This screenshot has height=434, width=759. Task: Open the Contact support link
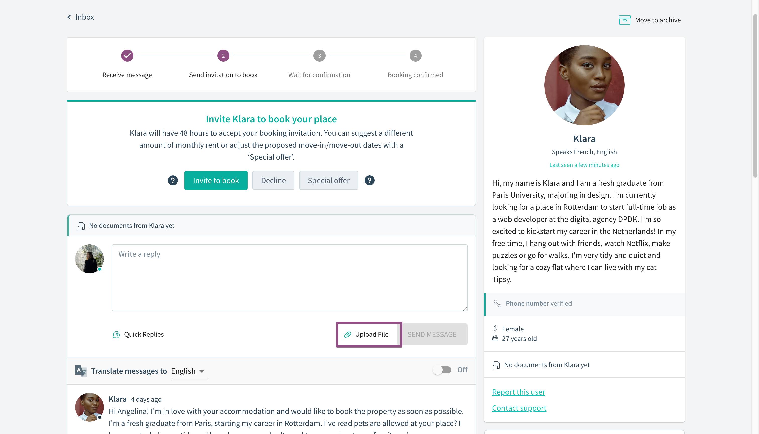pos(519,408)
